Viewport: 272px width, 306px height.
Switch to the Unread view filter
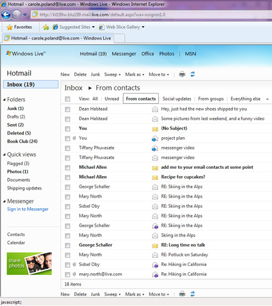click(x=112, y=99)
